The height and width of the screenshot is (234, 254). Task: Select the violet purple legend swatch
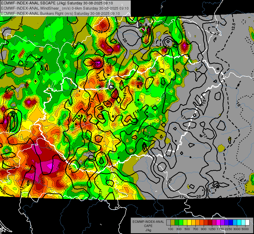click(222, 223)
